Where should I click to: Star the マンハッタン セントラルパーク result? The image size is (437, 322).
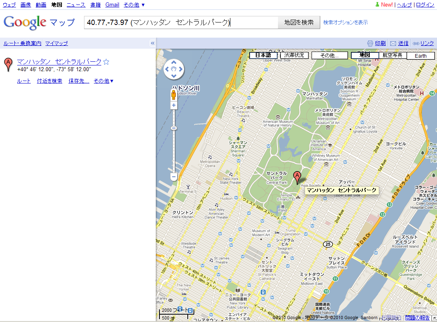pyautogui.click(x=106, y=62)
